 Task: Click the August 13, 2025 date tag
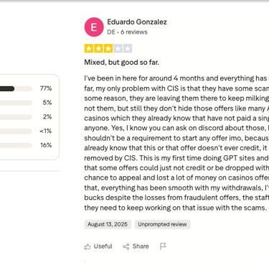point(108,224)
